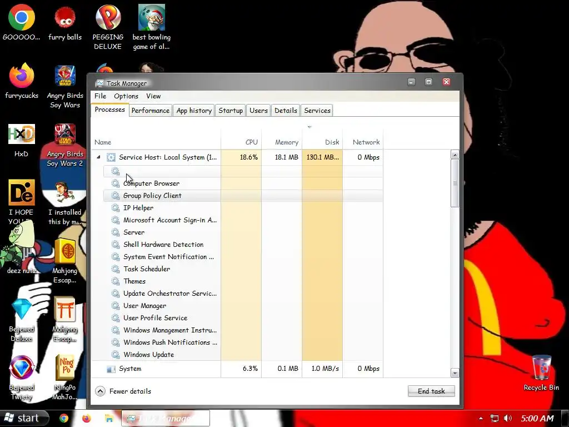Switch to the Services tab

click(x=317, y=111)
